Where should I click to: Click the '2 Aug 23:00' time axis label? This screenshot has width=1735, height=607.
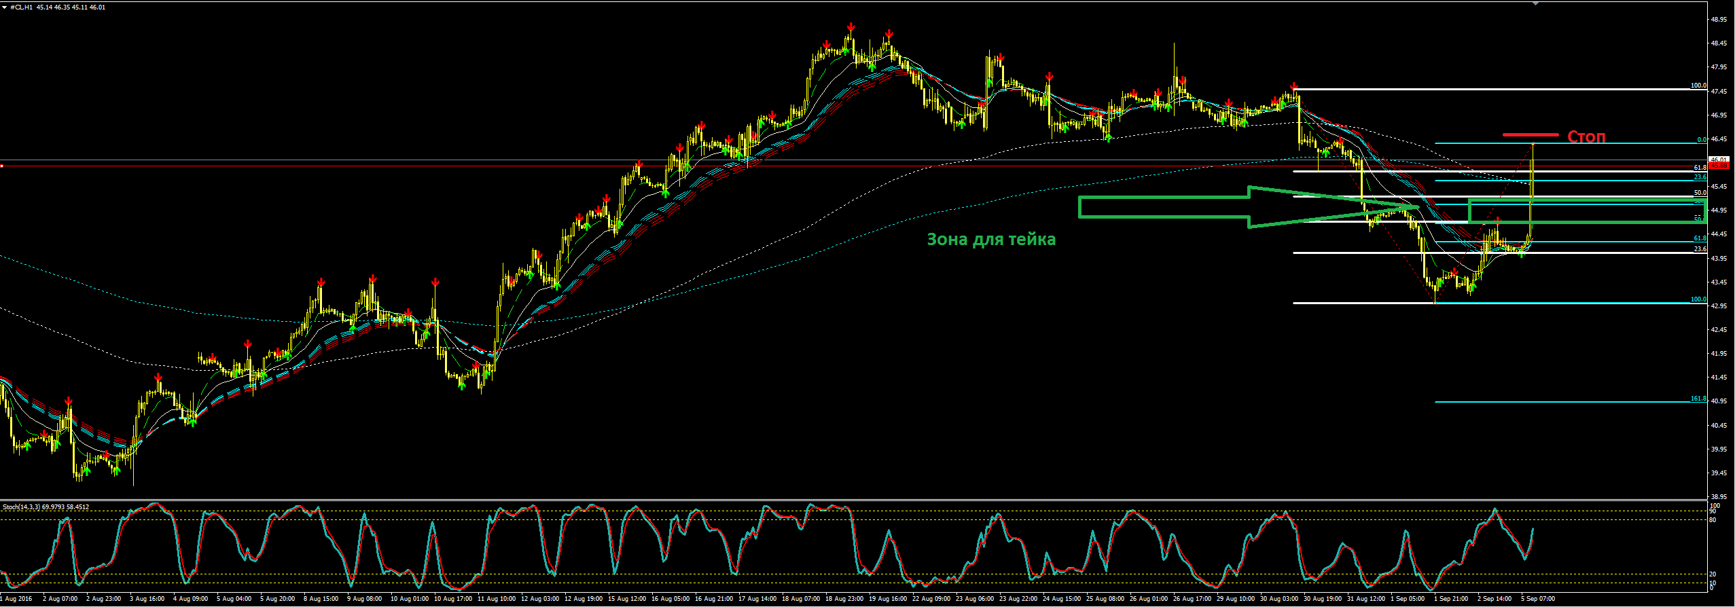tap(104, 599)
